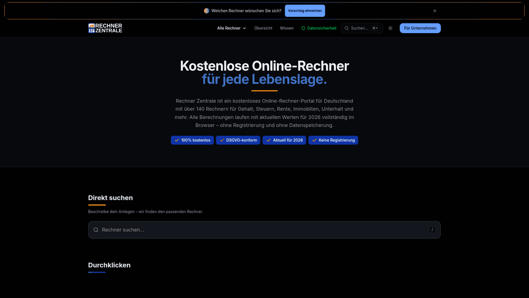The image size is (529, 298).
Task: Click the DSGVO-konform badge
Action: [238, 140]
